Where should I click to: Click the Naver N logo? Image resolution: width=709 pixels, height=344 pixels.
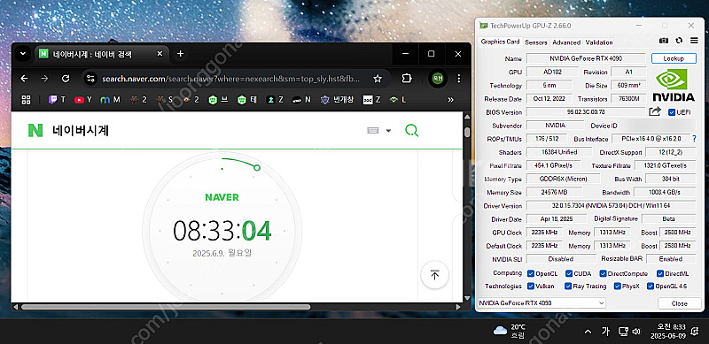(35, 131)
